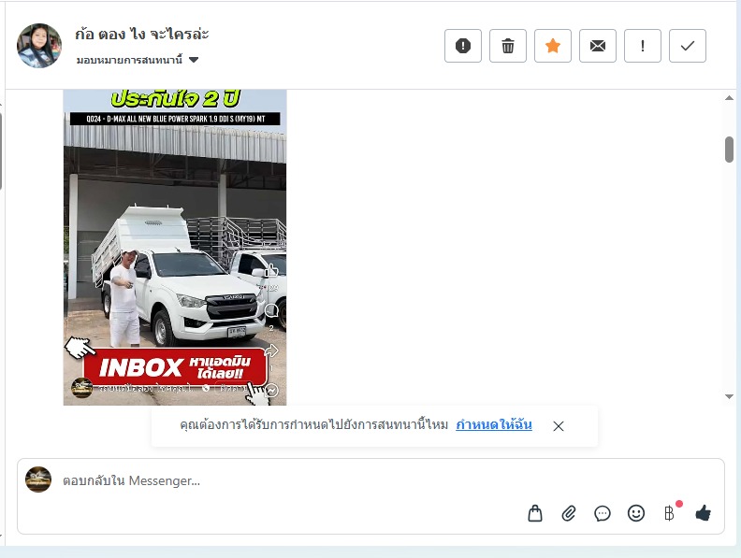
Task: Click scrollbar up arrow in chat
Action: pyautogui.click(x=729, y=98)
